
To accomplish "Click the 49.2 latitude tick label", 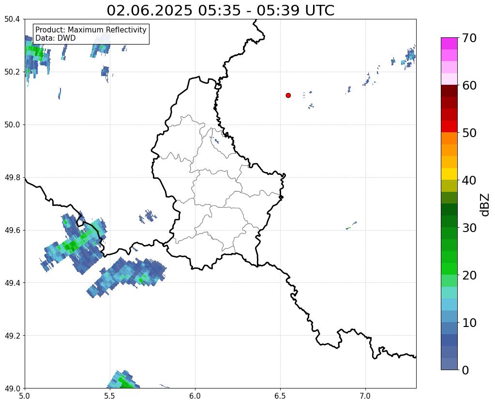I will 12,336.
